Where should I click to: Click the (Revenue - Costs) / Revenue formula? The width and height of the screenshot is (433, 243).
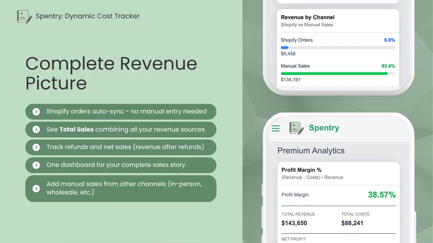coord(312,178)
